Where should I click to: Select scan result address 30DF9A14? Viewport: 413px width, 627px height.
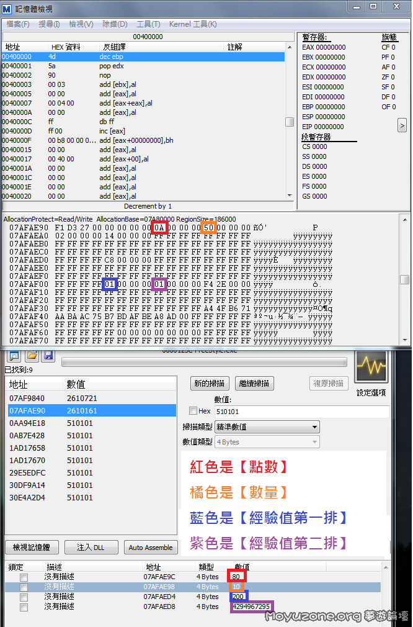tap(92, 485)
